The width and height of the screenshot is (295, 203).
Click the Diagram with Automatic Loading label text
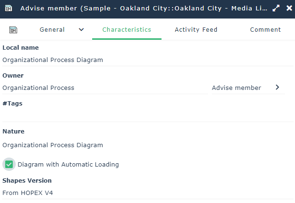pos(68,165)
